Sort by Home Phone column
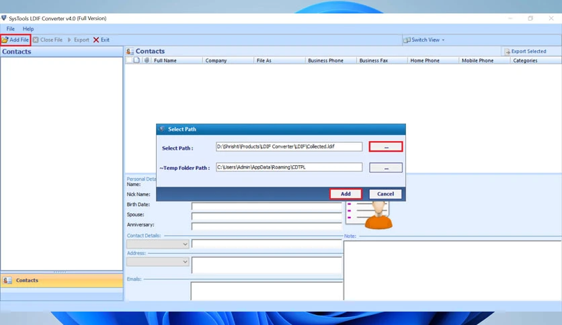 click(434, 60)
